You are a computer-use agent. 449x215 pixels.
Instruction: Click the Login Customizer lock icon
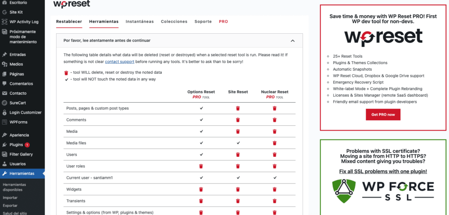tap(4, 112)
